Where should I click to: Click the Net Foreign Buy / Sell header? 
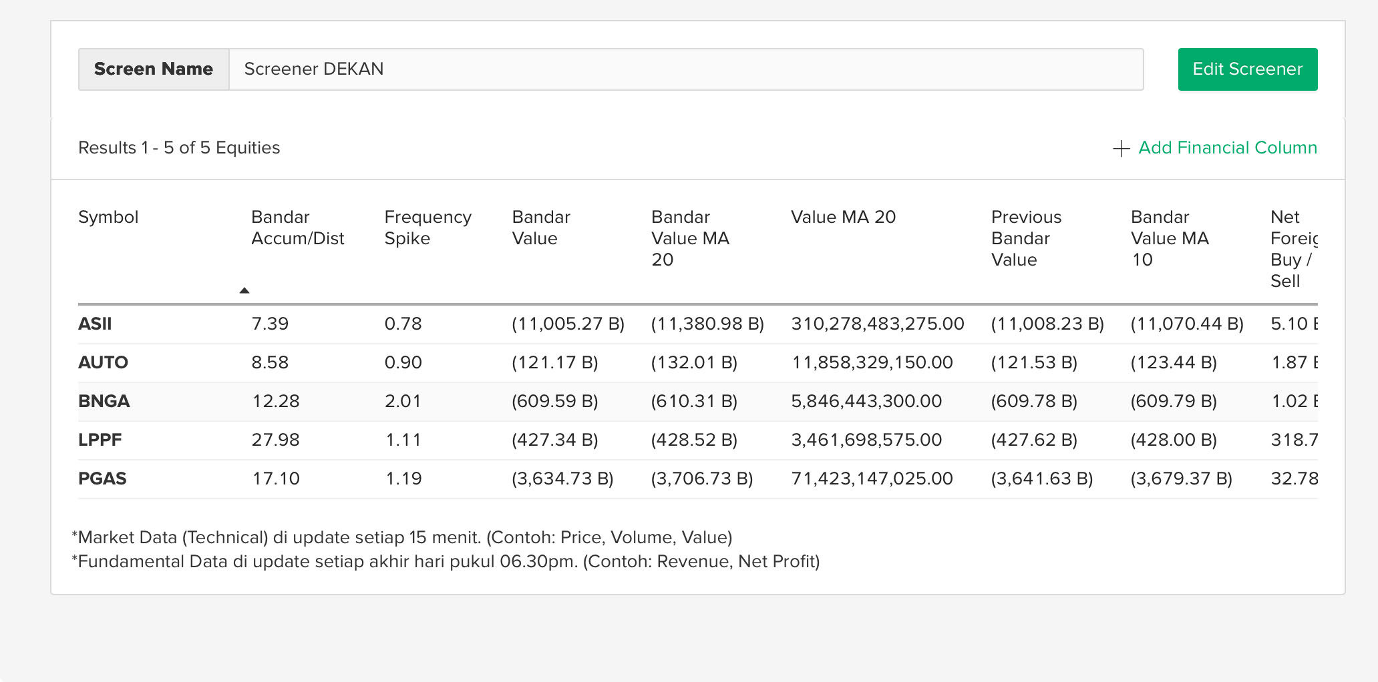[x=1292, y=249]
